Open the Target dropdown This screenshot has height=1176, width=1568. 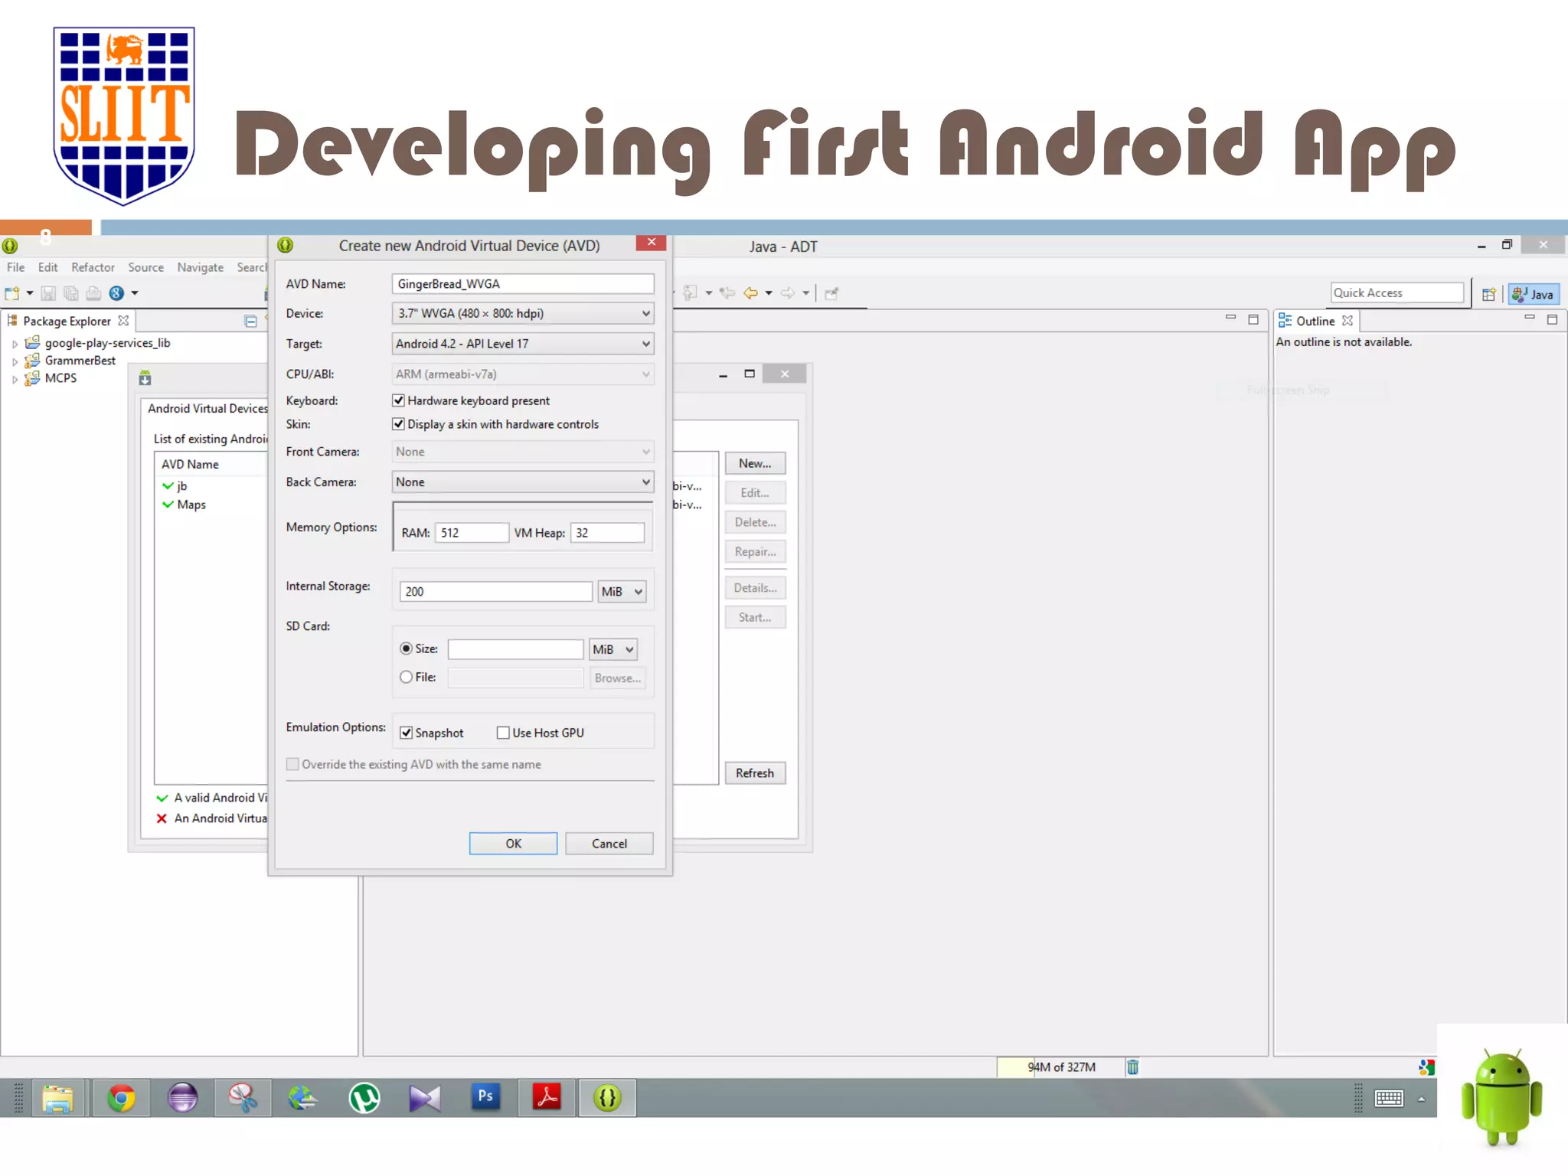tap(523, 344)
